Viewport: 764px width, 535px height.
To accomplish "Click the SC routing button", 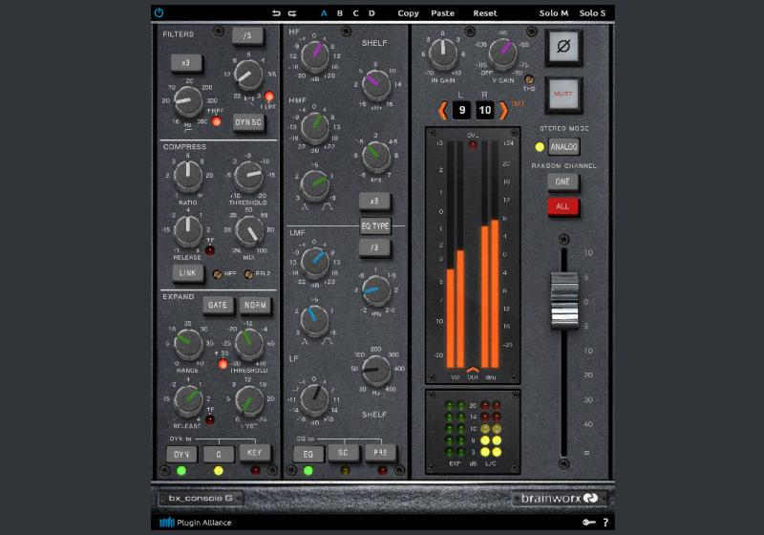I will (x=343, y=453).
